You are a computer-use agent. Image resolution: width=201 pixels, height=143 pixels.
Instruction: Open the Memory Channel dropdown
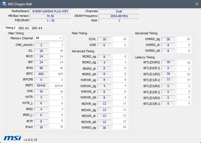[x=49, y=38]
